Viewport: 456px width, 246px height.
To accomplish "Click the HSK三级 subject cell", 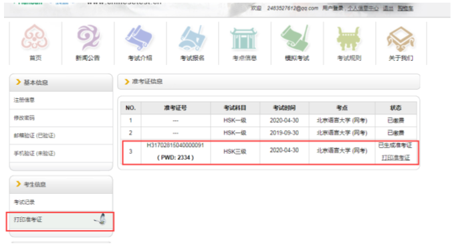I will point(235,152).
